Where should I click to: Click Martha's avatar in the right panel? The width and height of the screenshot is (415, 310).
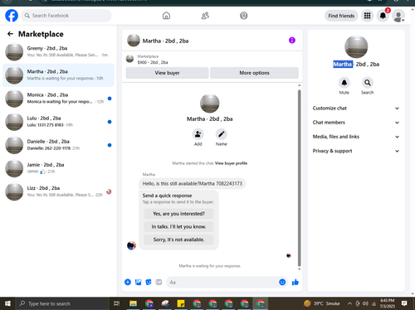356,46
